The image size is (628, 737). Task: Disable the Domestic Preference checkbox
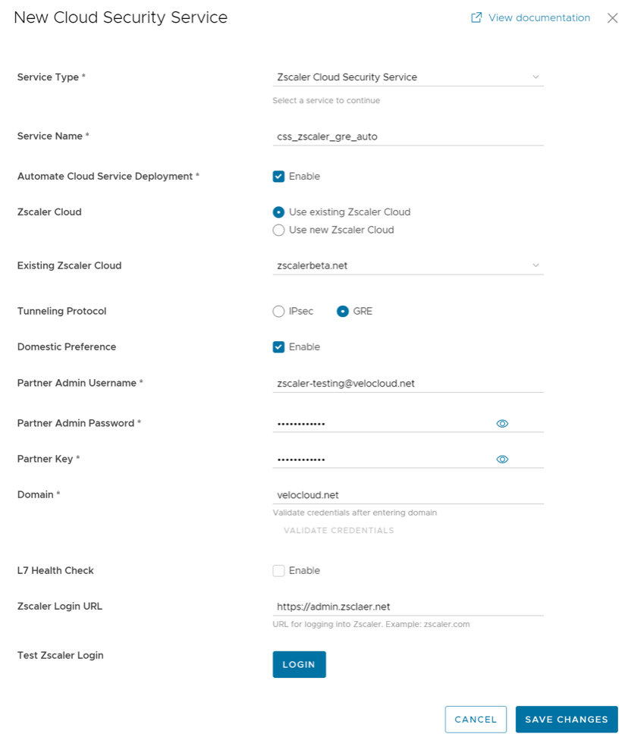click(279, 347)
